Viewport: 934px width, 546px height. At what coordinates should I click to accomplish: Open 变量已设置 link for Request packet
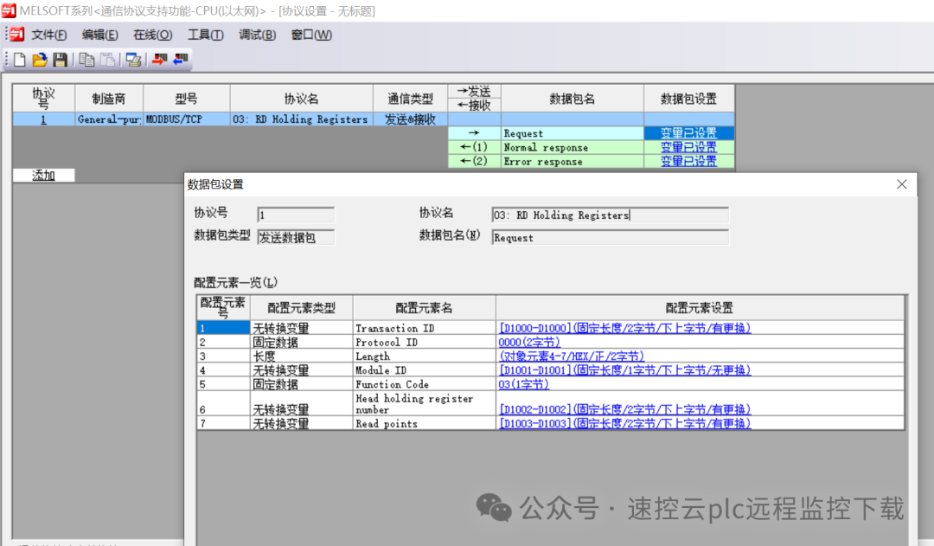pos(688,133)
